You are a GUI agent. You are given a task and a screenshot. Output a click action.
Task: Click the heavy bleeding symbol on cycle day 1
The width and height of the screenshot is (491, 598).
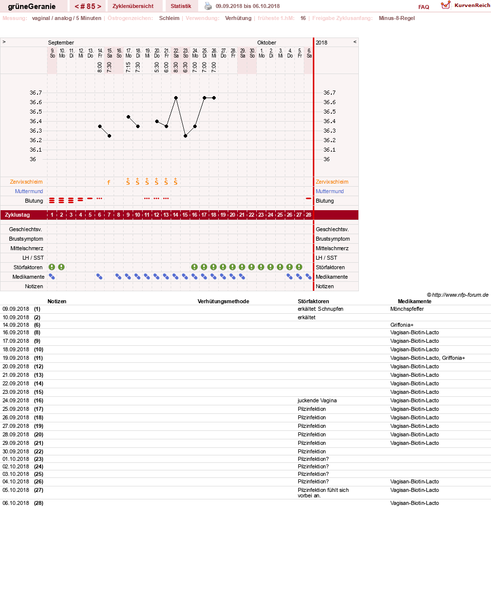tap(52, 200)
